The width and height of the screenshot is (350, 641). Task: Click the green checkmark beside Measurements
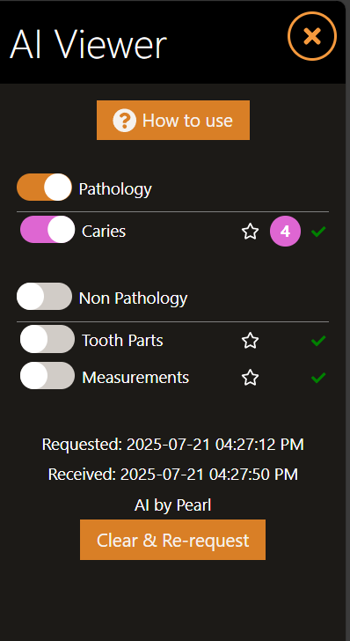(x=318, y=378)
